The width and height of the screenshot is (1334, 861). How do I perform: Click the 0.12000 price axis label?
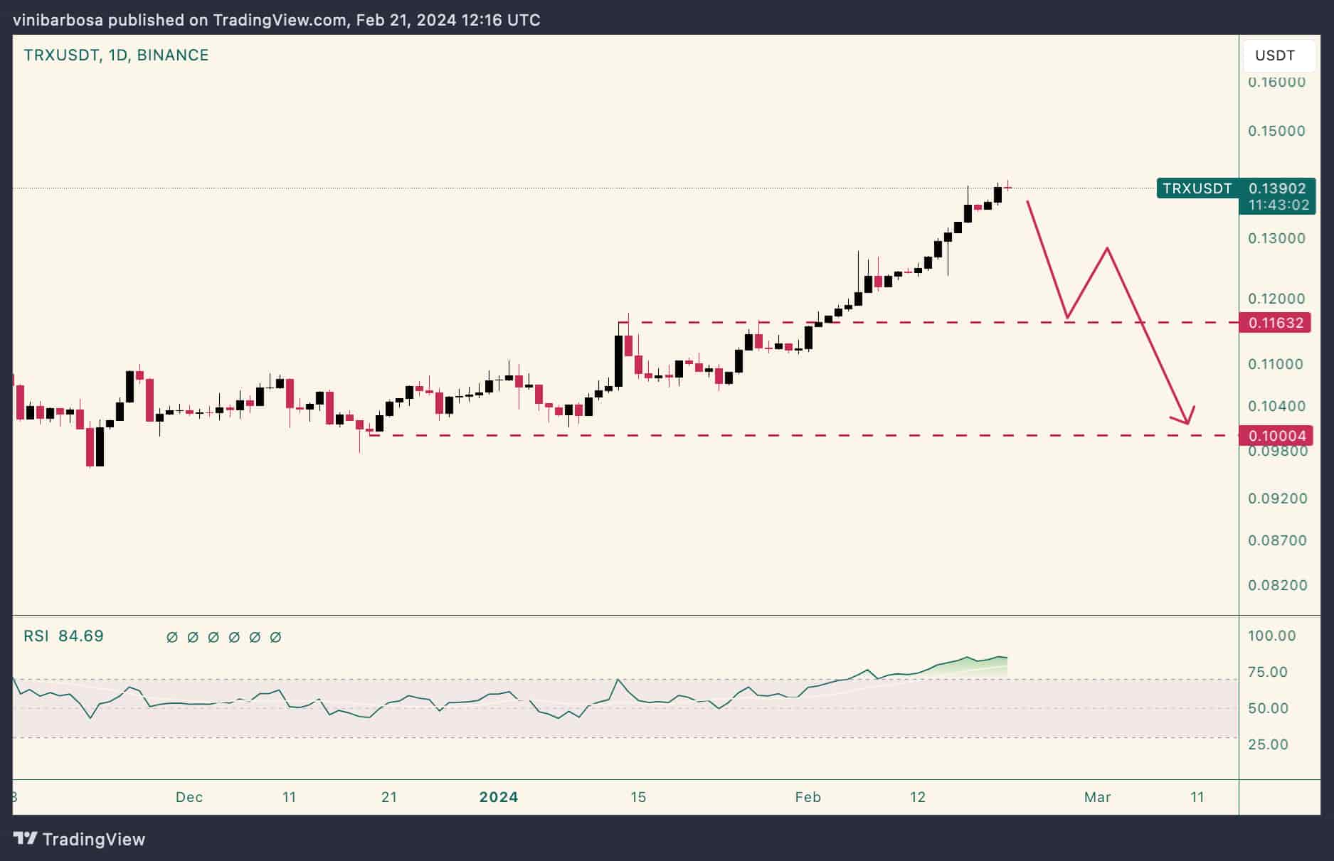1277,299
